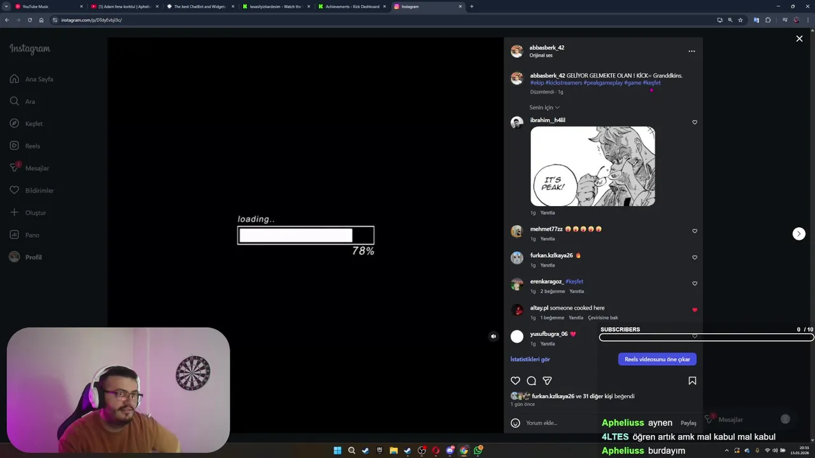Open Reels from sidebar
This screenshot has height=458, width=815.
pos(25,146)
